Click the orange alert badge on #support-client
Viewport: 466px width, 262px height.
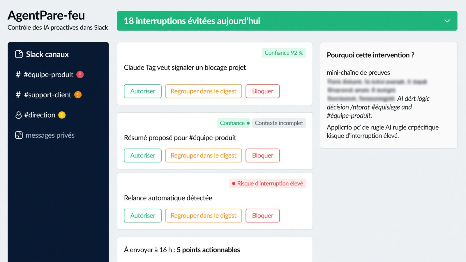(78, 95)
